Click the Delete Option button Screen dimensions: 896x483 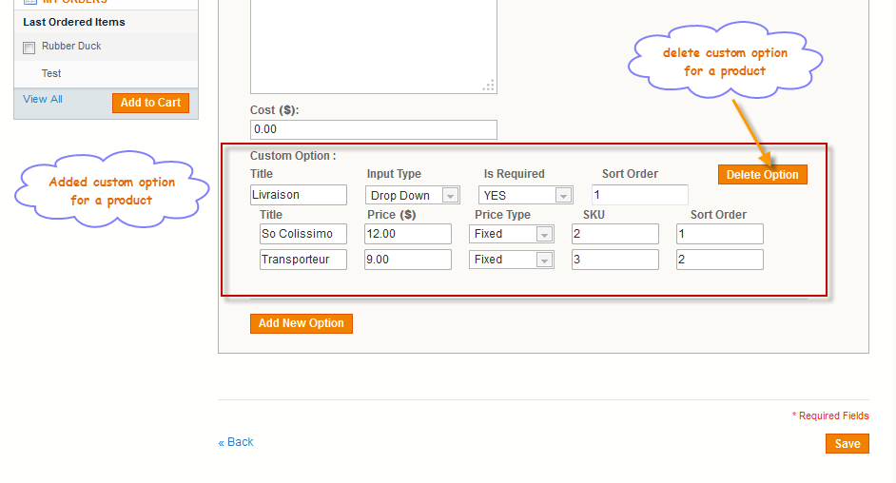[x=762, y=175]
